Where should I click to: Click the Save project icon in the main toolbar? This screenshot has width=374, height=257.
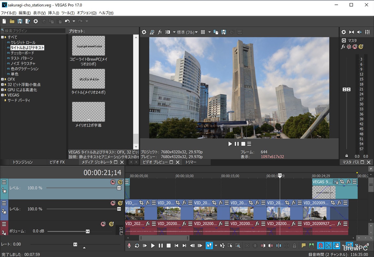[x=20, y=21]
